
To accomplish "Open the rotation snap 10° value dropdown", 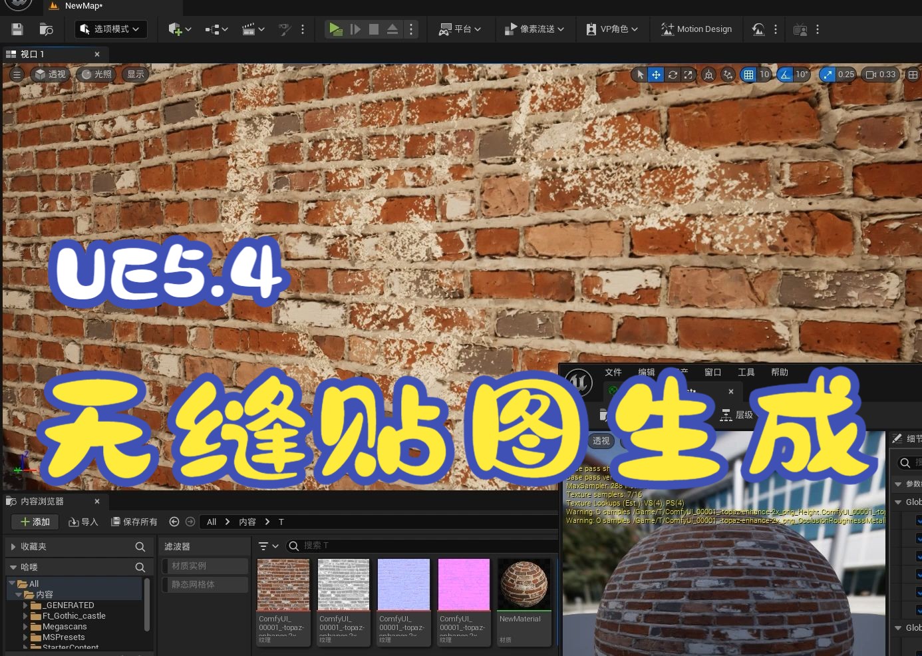I will (x=802, y=75).
